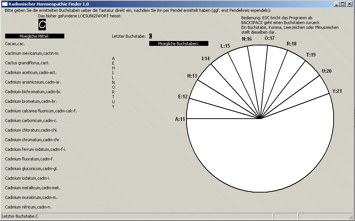Viewport: 355px width, 221px height.
Task: Select remedy 'Cadmium metallicum,cadm-met.'
Action: [33, 188]
